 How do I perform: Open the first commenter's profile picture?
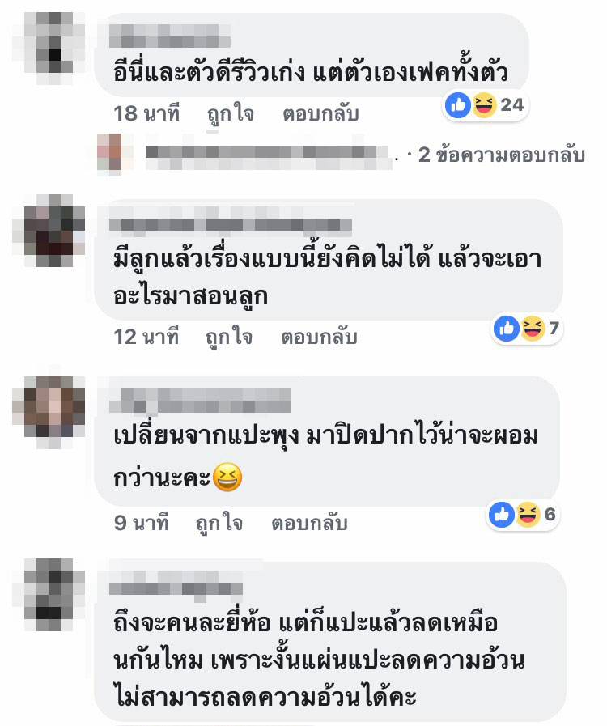[x=49, y=48]
